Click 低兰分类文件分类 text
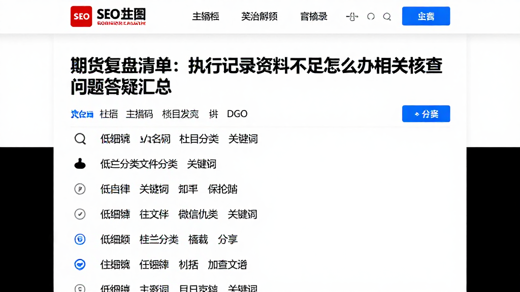The height and width of the screenshot is (292, 520). click(139, 164)
